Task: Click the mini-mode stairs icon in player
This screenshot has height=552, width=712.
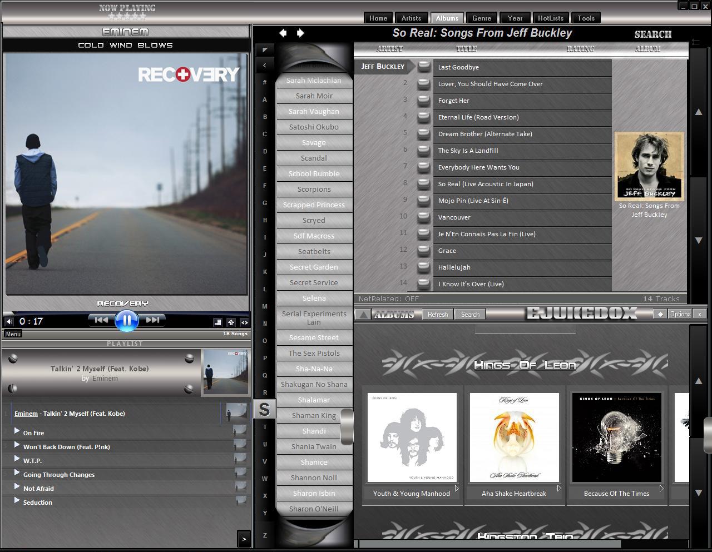Action: point(217,322)
